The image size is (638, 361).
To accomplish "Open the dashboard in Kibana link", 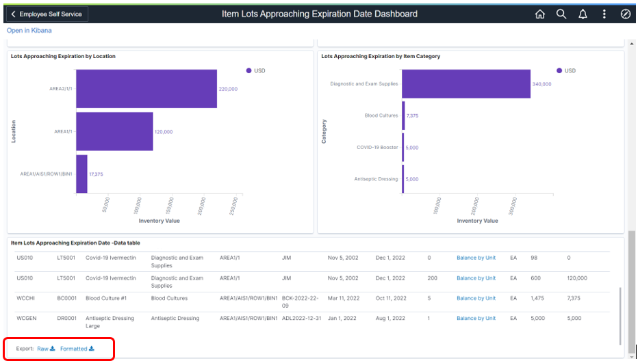I will [29, 31].
